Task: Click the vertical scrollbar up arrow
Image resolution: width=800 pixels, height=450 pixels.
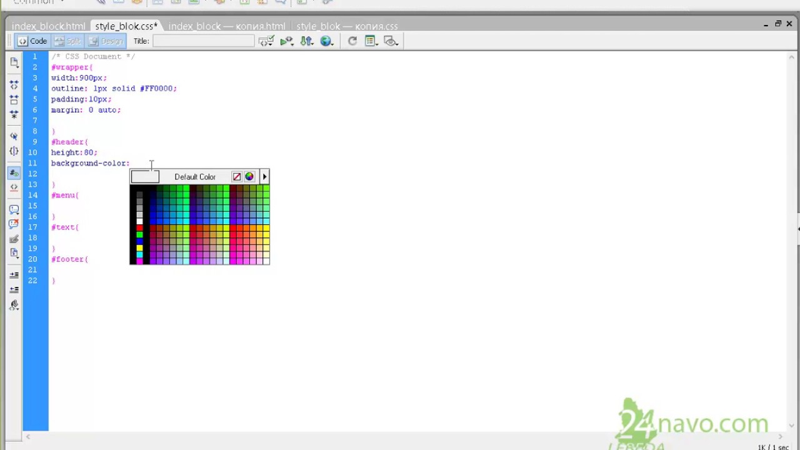Action: (792, 57)
